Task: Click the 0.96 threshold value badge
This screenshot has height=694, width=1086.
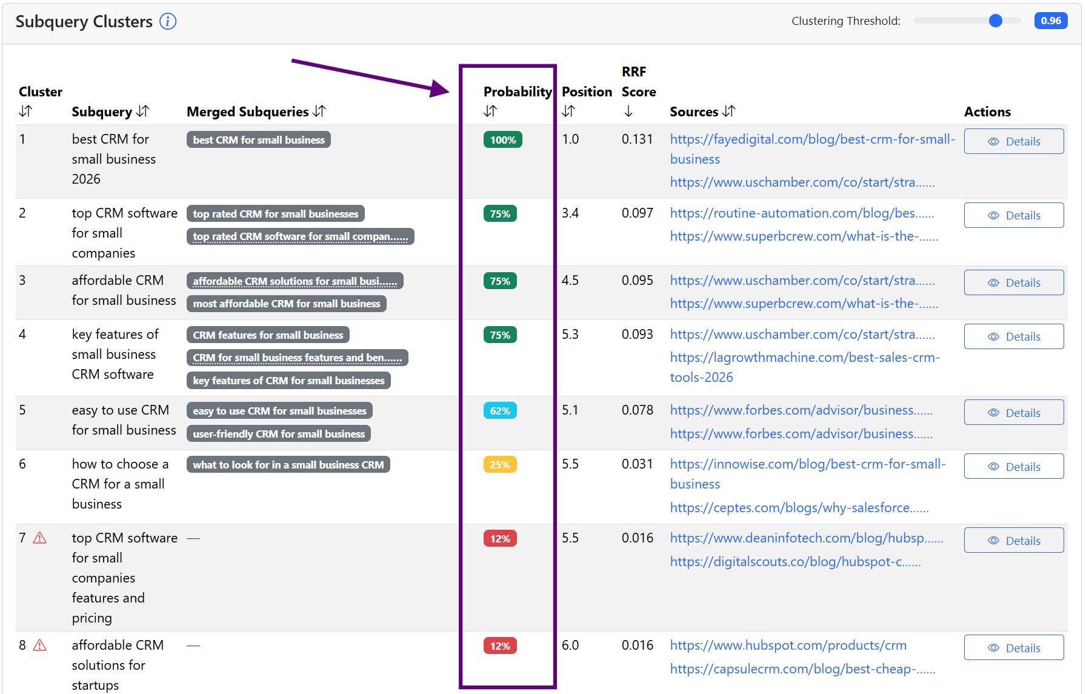Action: (1050, 21)
